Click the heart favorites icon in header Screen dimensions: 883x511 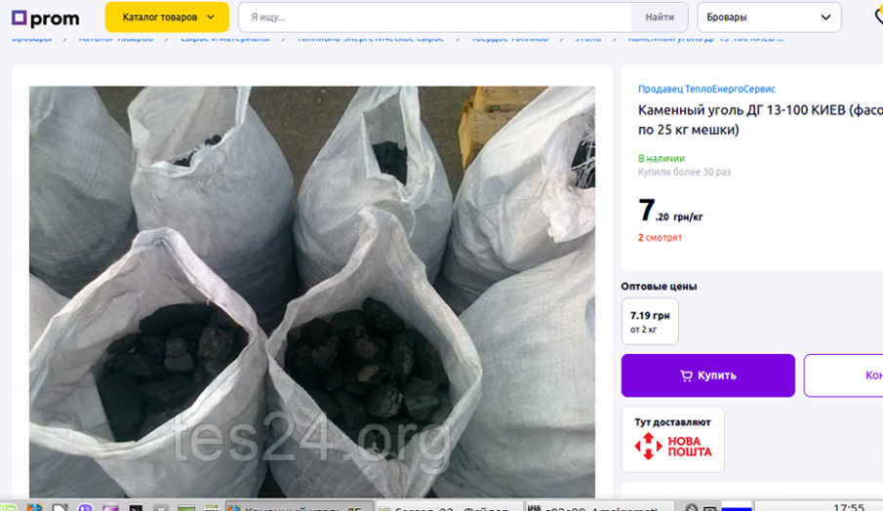click(x=878, y=17)
